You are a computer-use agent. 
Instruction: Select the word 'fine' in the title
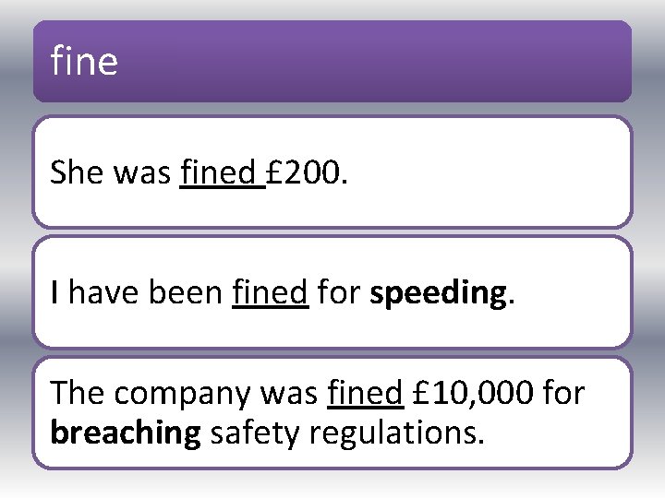[x=84, y=61]
